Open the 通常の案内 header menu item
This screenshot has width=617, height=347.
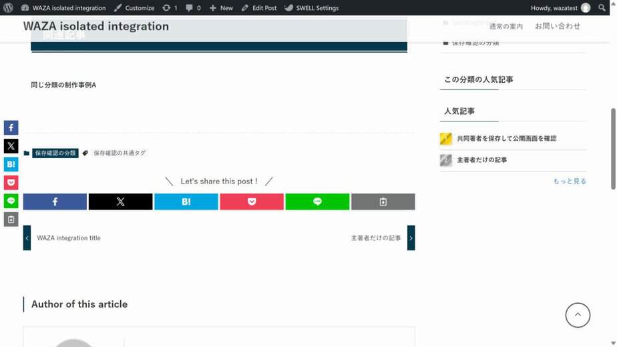tap(505, 26)
